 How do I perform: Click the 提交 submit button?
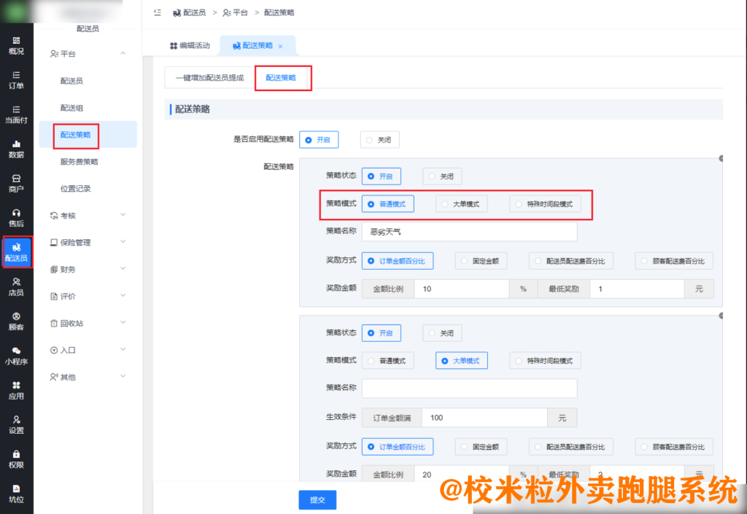pyautogui.click(x=317, y=500)
